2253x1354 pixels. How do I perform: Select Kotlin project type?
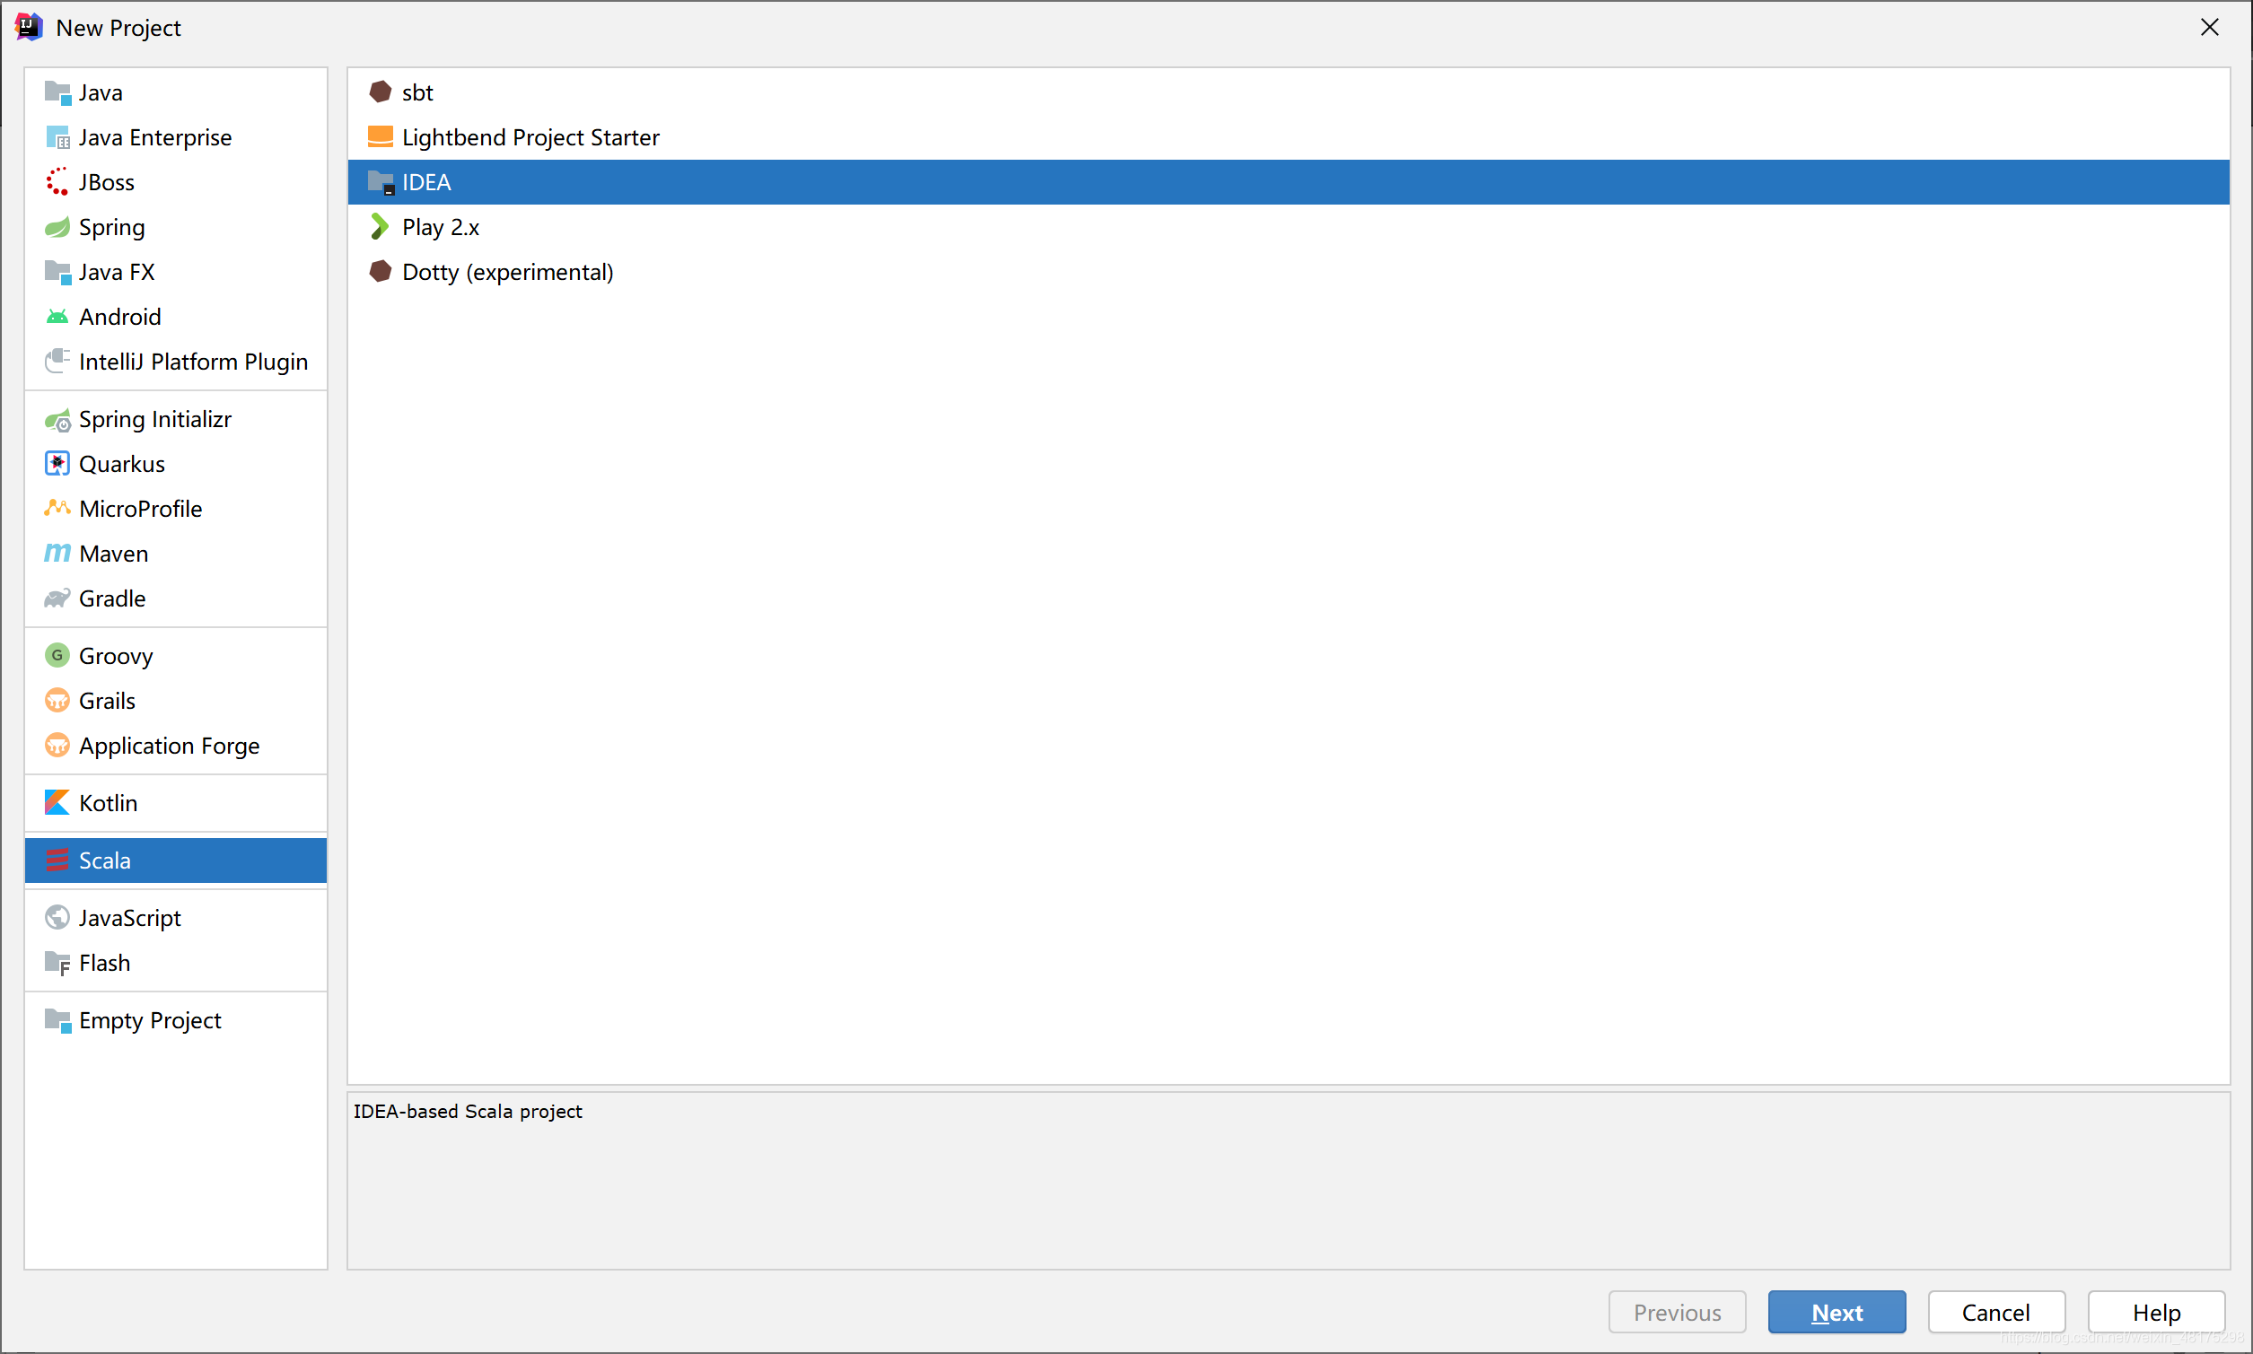pyautogui.click(x=176, y=802)
